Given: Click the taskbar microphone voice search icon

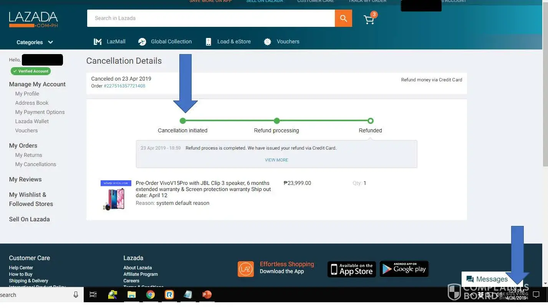Looking at the screenshot, I should tap(76, 295).
